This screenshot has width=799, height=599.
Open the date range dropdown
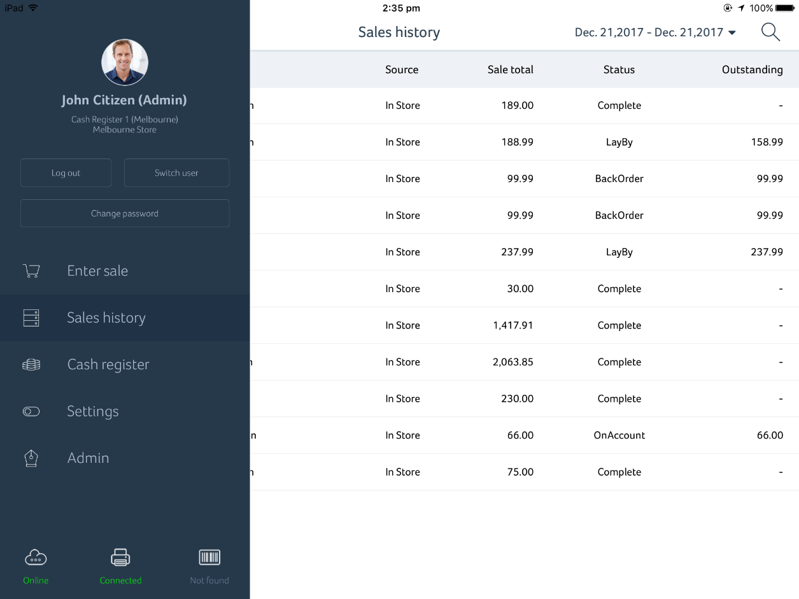tap(655, 32)
